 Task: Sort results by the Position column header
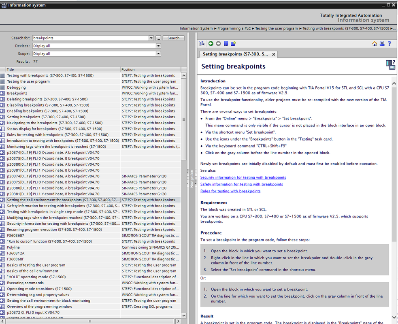[x=151, y=70]
